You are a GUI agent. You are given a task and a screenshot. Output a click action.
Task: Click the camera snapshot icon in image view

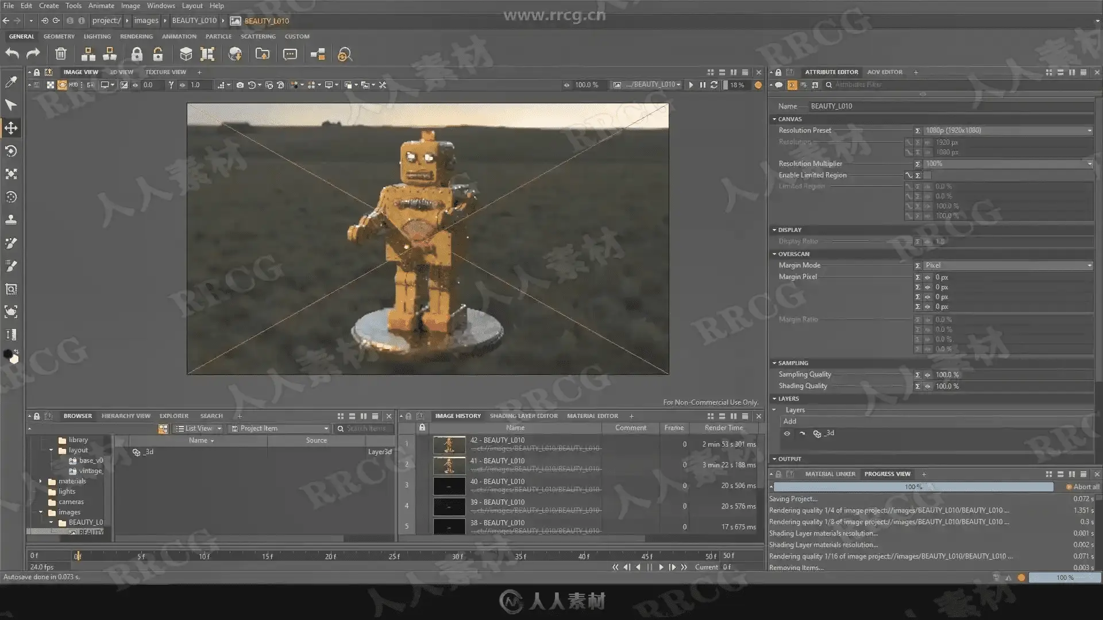coord(240,85)
